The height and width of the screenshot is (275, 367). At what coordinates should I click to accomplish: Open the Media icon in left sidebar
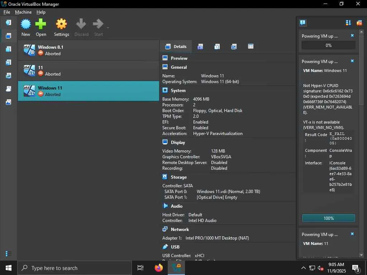point(9,62)
